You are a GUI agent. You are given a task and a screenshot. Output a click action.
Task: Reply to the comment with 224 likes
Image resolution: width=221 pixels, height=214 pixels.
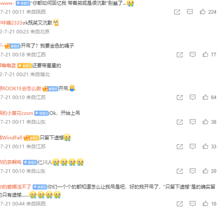190,12
